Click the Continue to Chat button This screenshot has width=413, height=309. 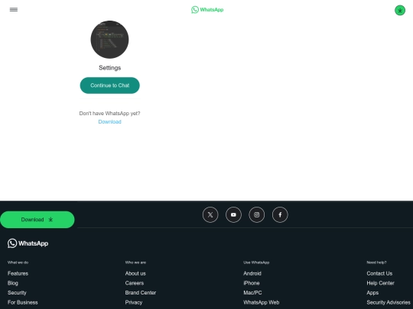110,85
